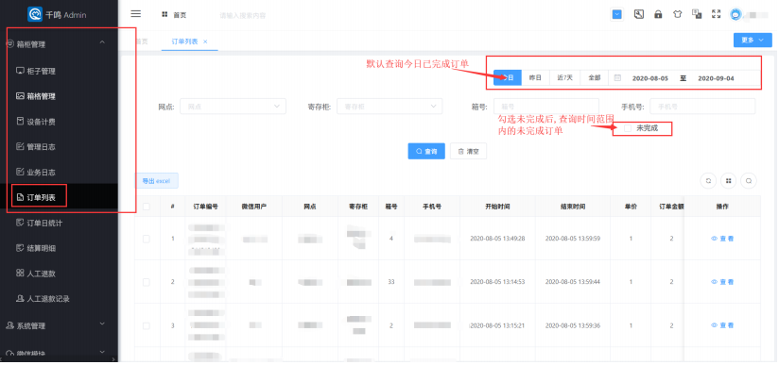Tick the 未完成 checkbox
The image size is (779, 365).
click(x=628, y=128)
